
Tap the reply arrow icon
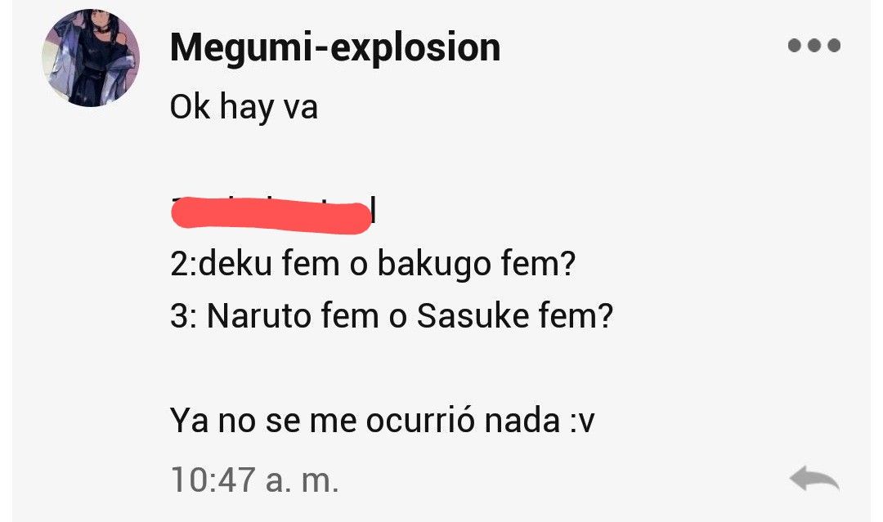[x=814, y=480]
